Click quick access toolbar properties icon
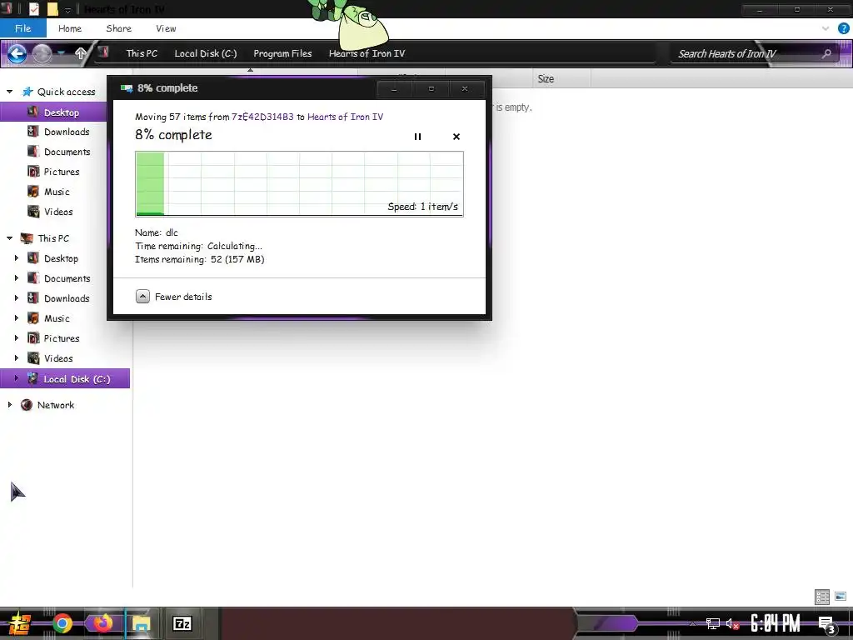Viewport: 853px width, 640px height. (x=33, y=9)
